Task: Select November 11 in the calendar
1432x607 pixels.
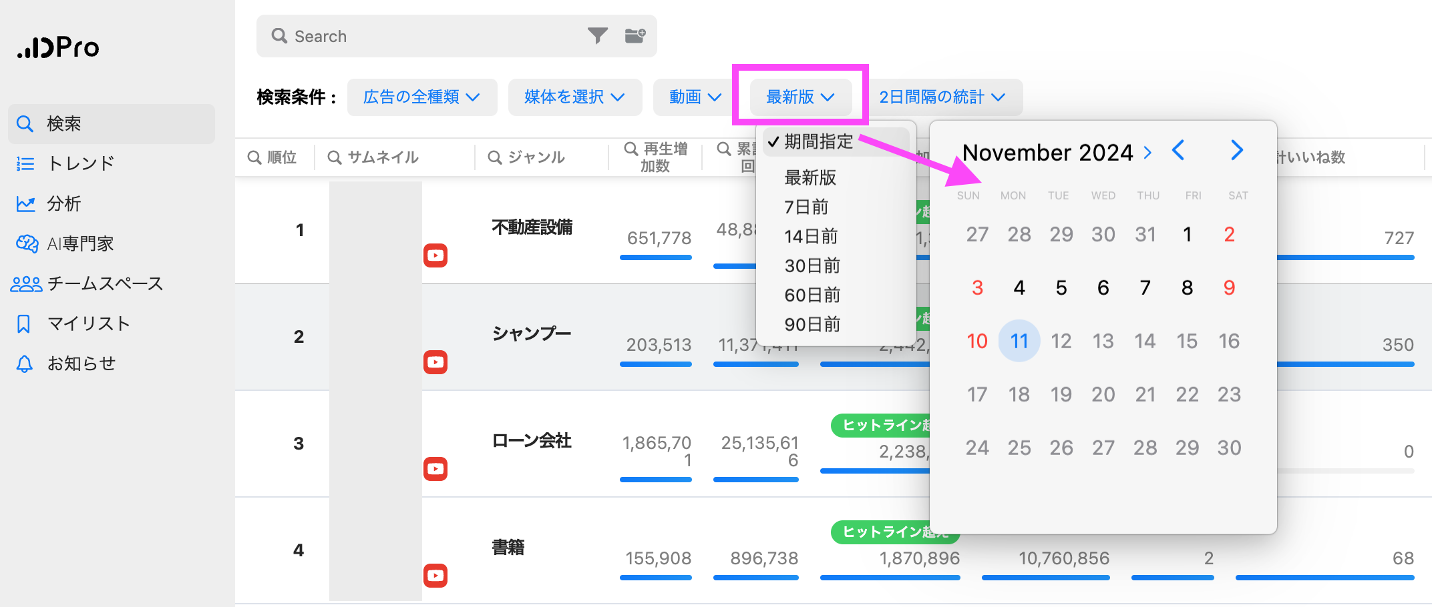Action: click(x=1019, y=341)
